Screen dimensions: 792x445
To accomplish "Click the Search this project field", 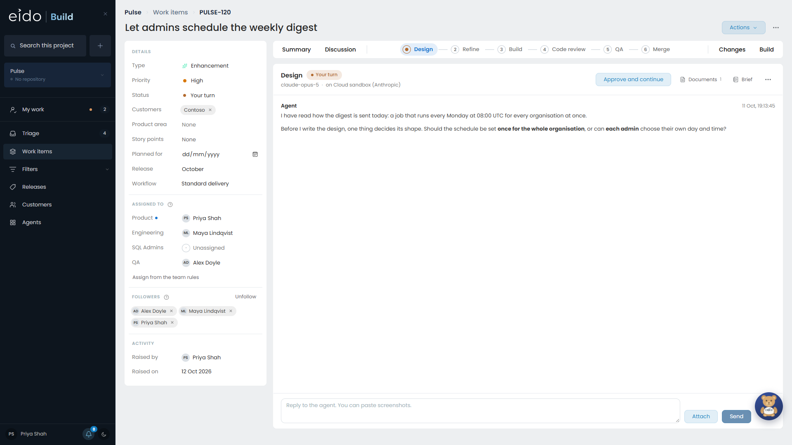I will pyautogui.click(x=45, y=46).
